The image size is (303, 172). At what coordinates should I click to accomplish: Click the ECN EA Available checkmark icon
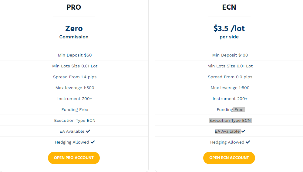[x=244, y=131]
